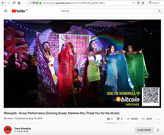Screen dimensions: 164x135
Task: Click SAVE to add video to playlist
Action: [147, 119]
